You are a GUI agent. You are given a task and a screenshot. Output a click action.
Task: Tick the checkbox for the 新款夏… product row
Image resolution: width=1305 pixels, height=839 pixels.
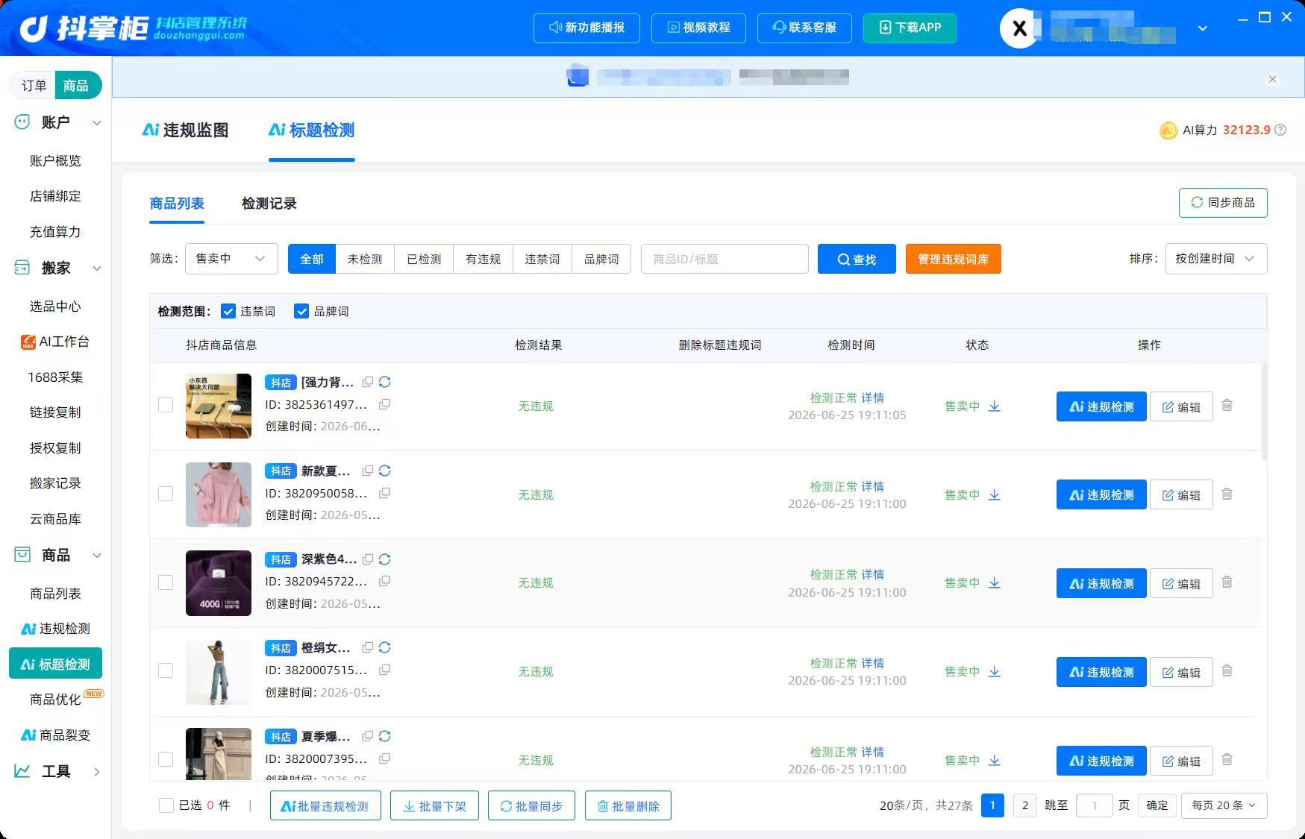pyautogui.click(x=166, y=494)
